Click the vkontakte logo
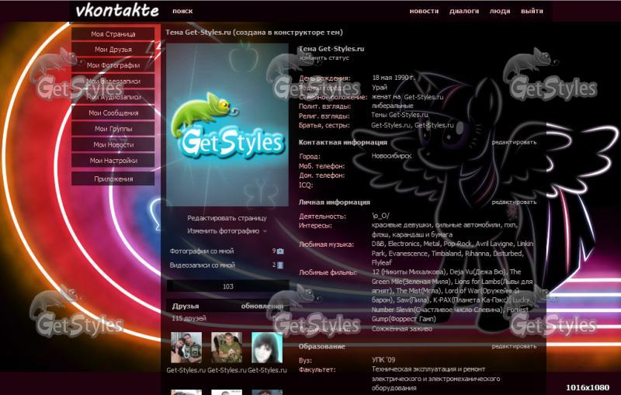The width and height of the screenshot is (621, 395). pos(118,11)
